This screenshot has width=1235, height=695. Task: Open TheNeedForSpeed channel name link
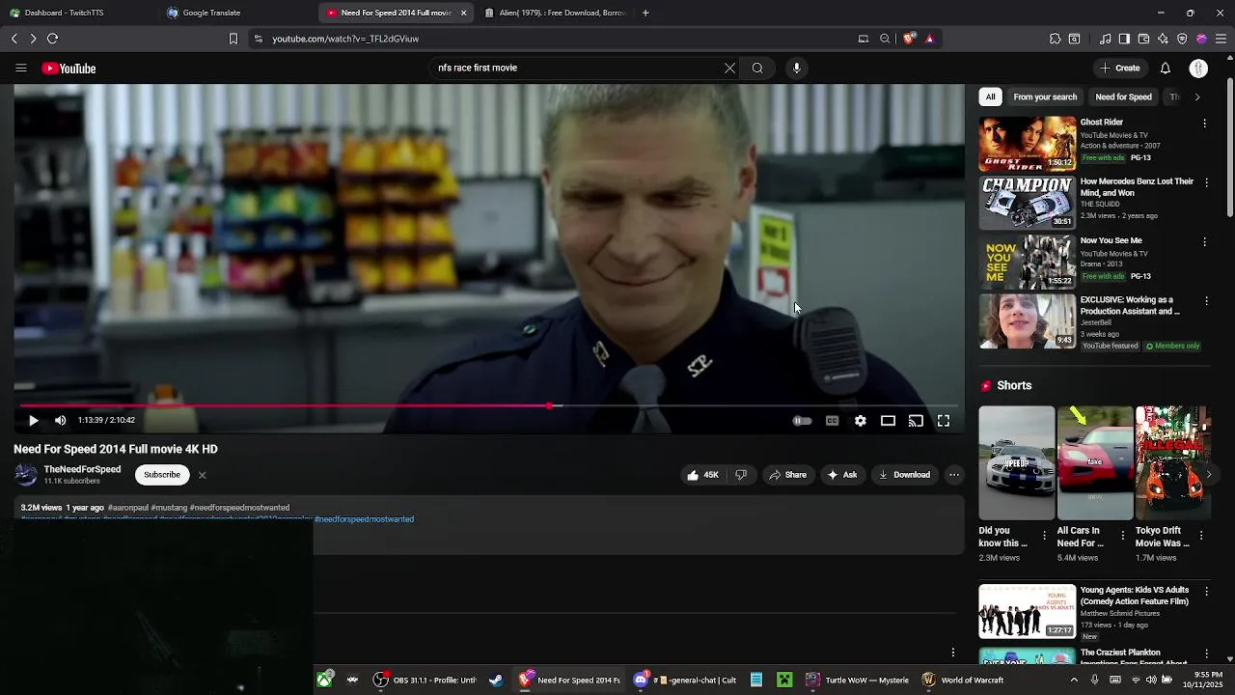tap(82, 469)
